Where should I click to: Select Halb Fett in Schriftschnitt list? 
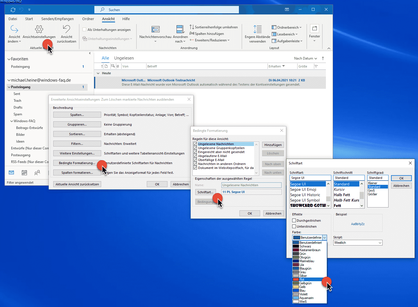pos(346,195)
